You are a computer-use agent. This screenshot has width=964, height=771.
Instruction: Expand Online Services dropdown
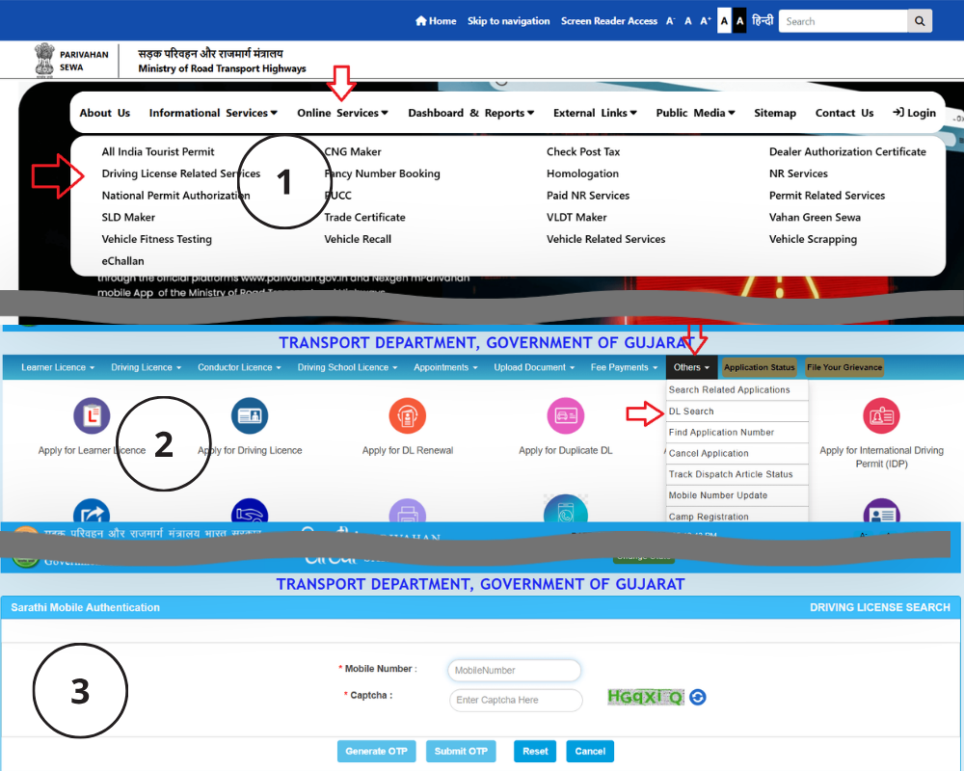click(342, 113)
